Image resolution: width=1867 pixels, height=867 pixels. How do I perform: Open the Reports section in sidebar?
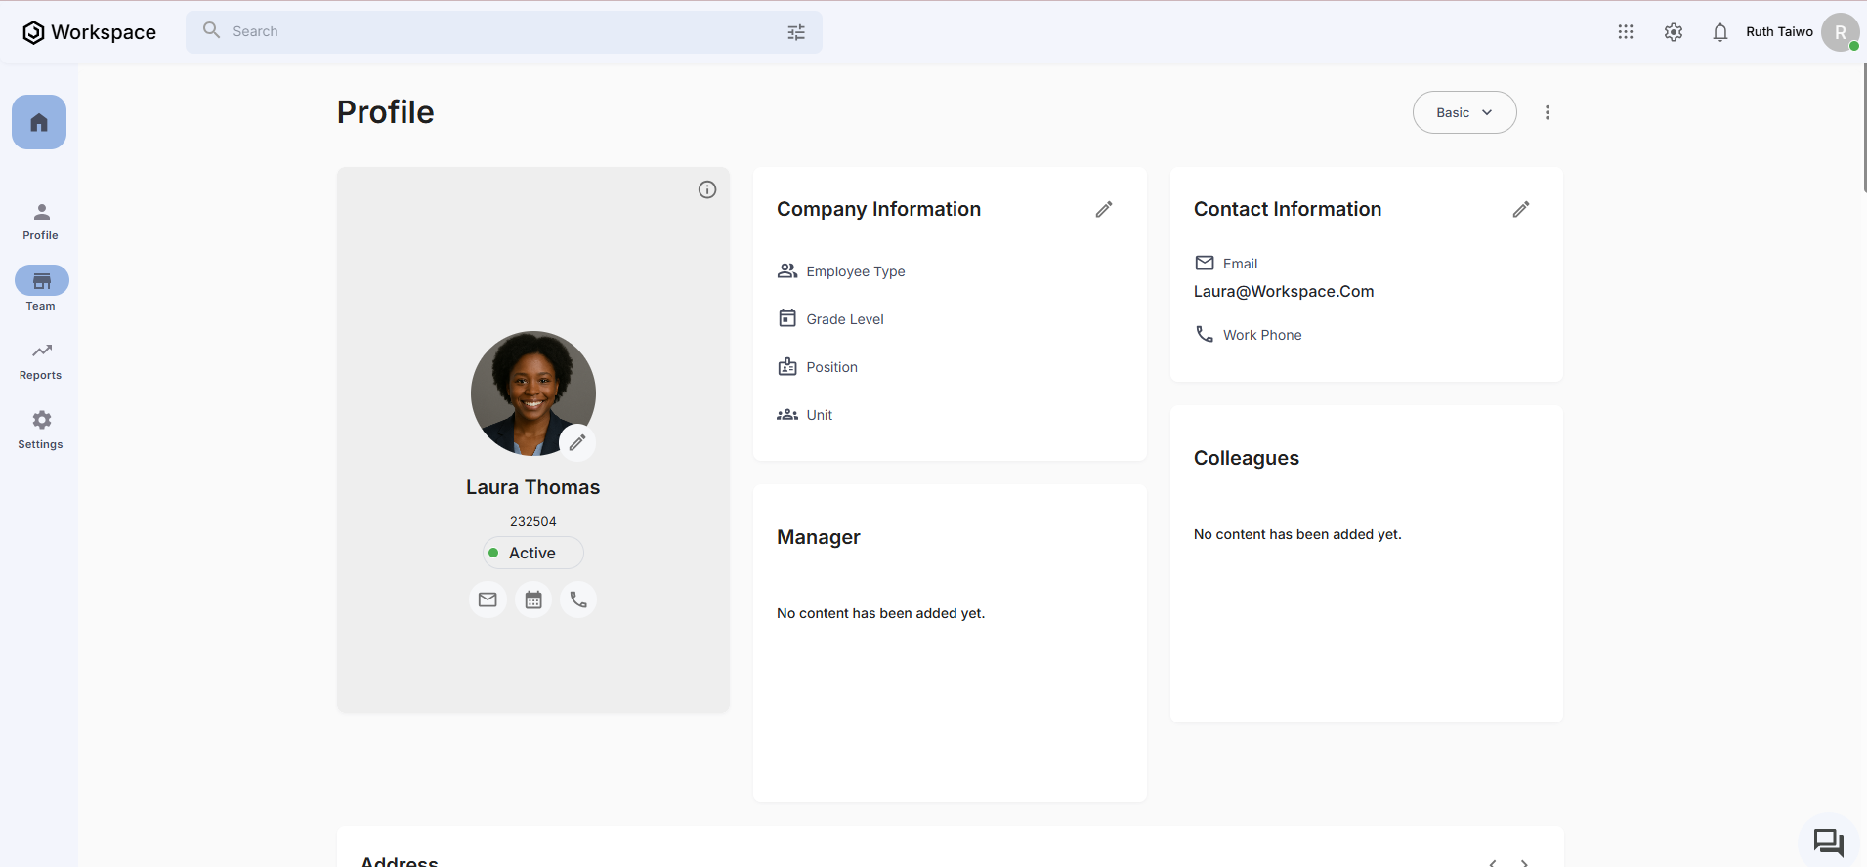point(41,360)
